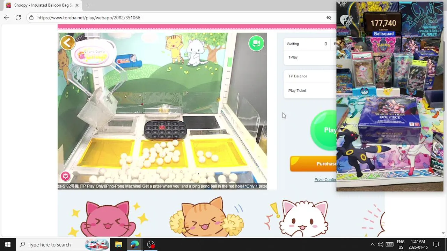Click the orange Purchase button

313,164
